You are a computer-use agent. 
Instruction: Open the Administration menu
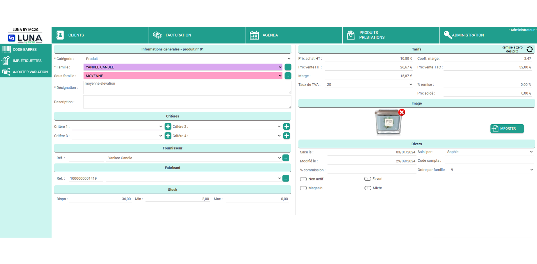[x=488, y=35]
